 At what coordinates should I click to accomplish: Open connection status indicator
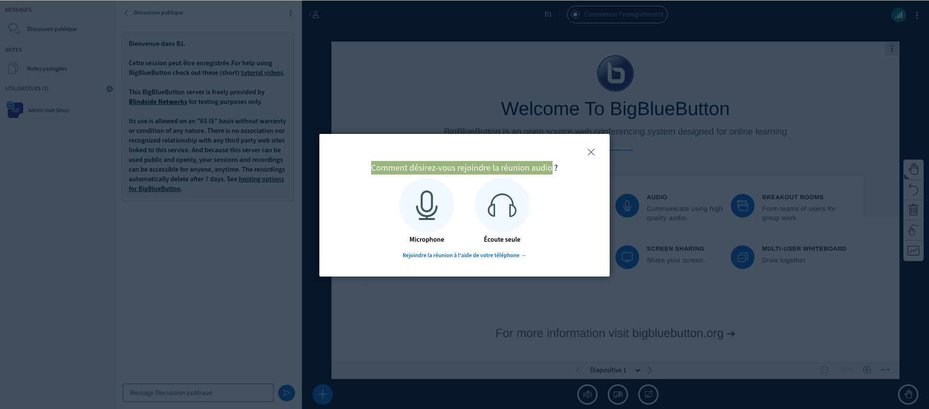click(x=899, y=15)
